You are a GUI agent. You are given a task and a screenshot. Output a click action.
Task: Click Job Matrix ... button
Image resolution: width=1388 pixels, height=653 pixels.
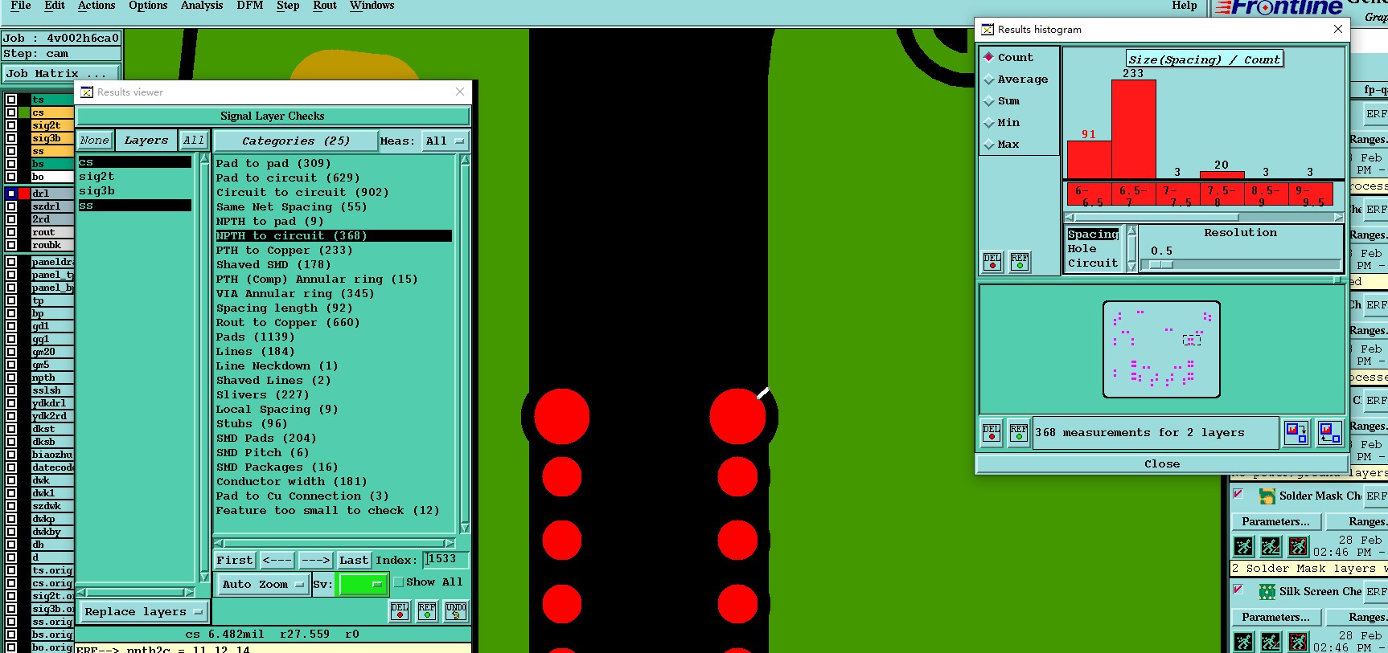pos(61,73)
